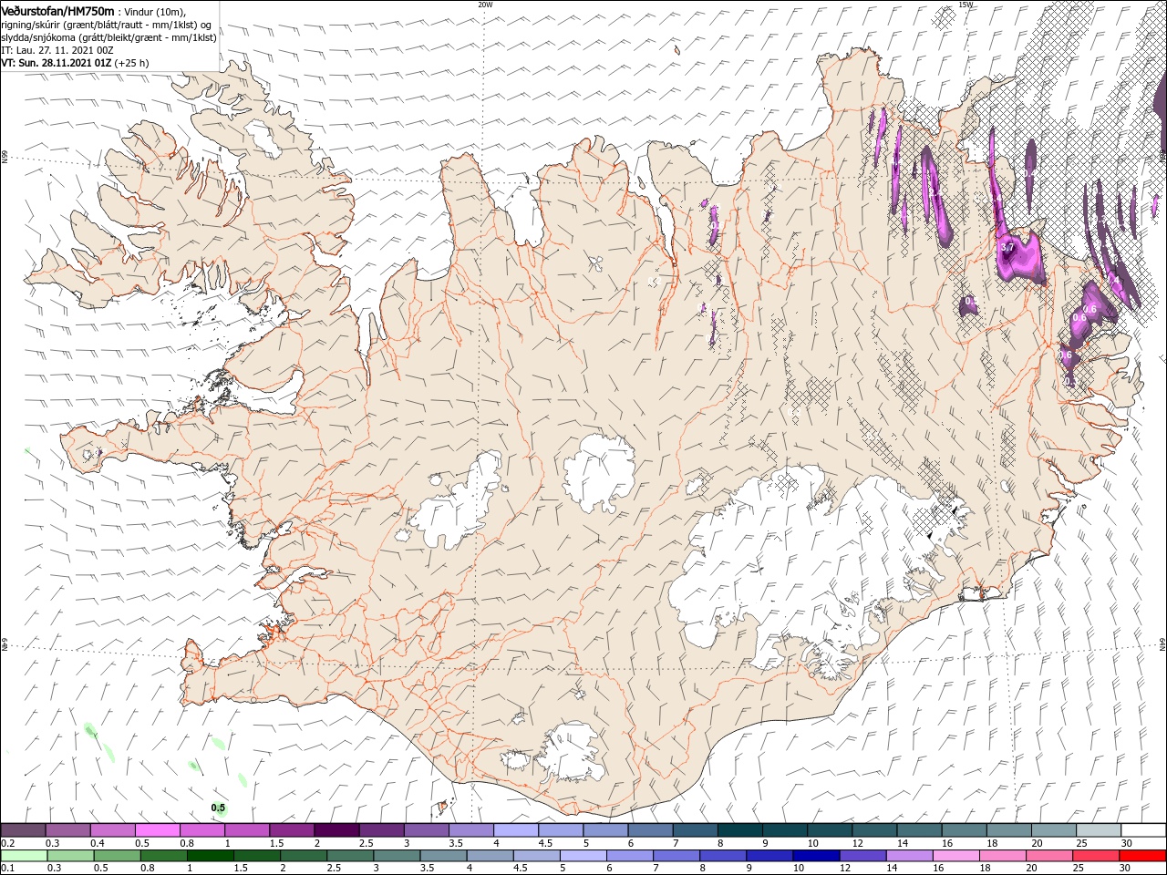Click the Veðurstofan/HM750m map title
Screen dimensions: 1167x875
tap(57, 10)
